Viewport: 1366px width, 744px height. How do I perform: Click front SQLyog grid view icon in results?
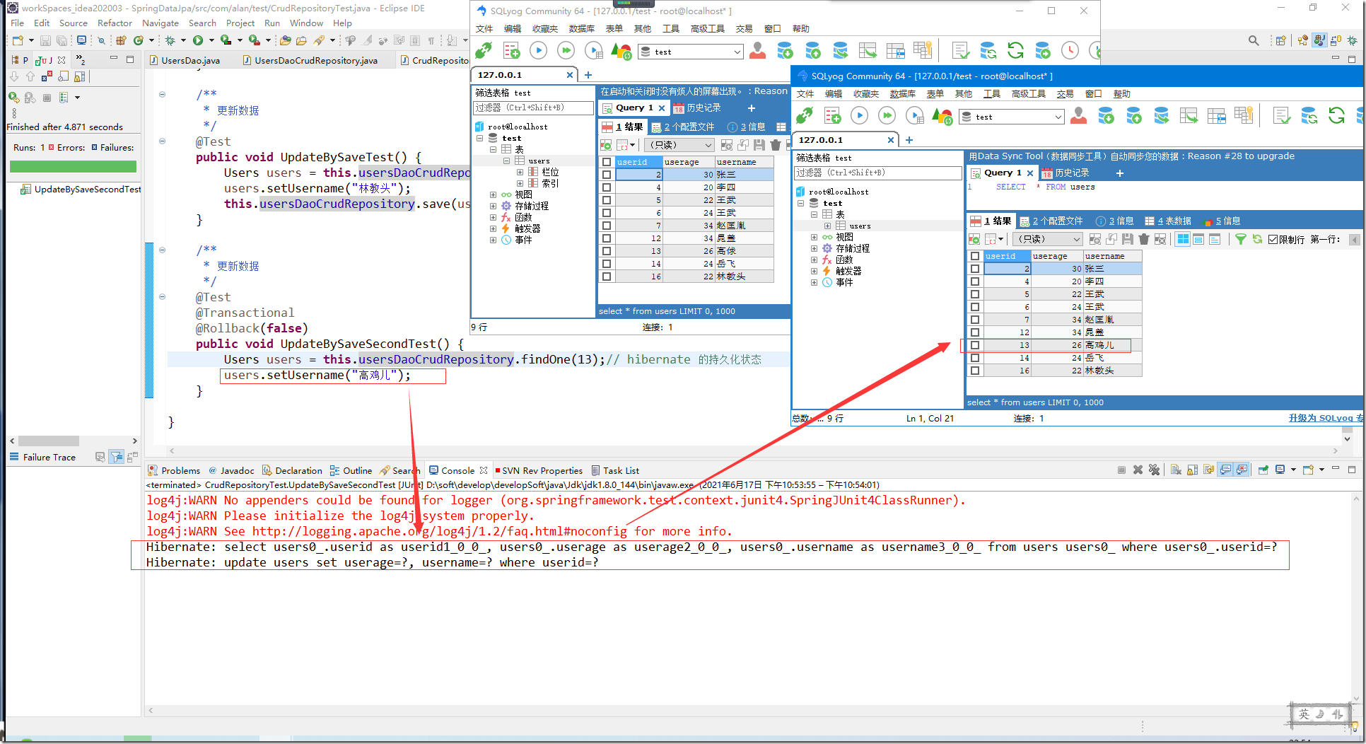(x=1183, y=240)
